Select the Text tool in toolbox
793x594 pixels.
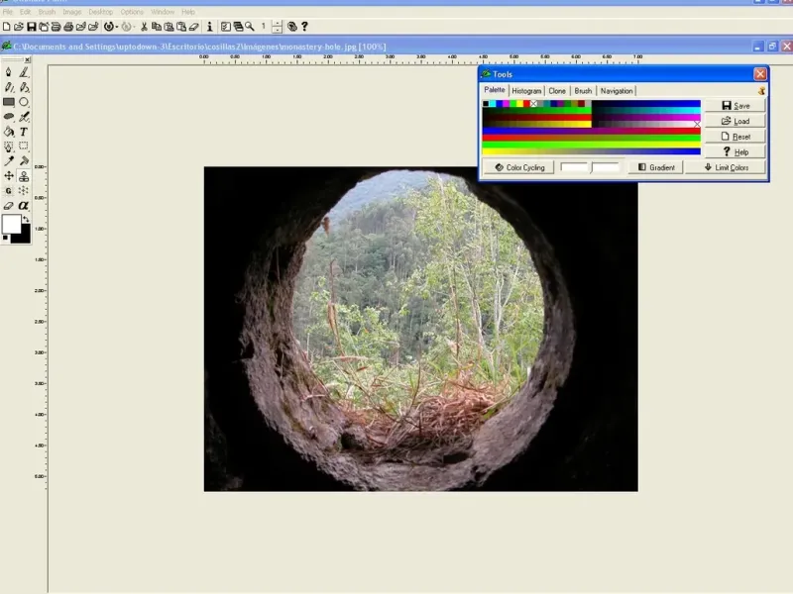24,132
